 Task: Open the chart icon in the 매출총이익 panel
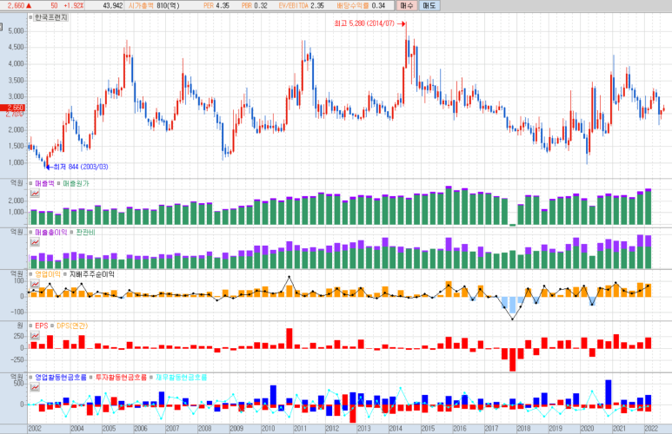coord(35,242)
